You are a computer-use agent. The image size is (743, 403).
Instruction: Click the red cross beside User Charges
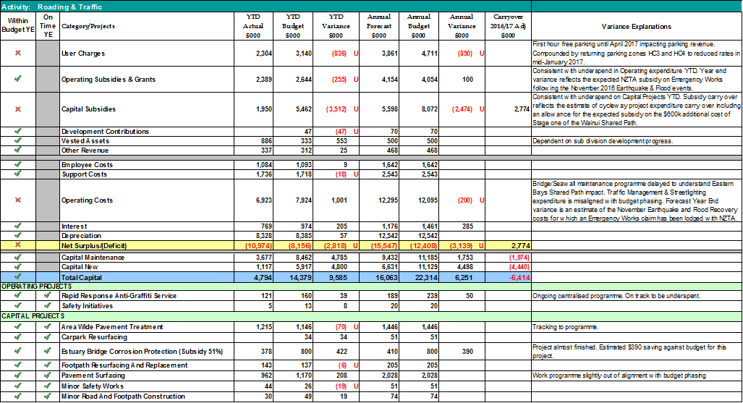pyautogui.click(x=17, y=54)
